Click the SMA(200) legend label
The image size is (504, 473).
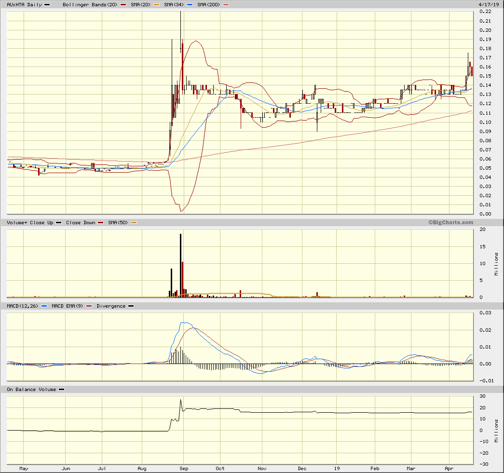[x=209, y=4]
